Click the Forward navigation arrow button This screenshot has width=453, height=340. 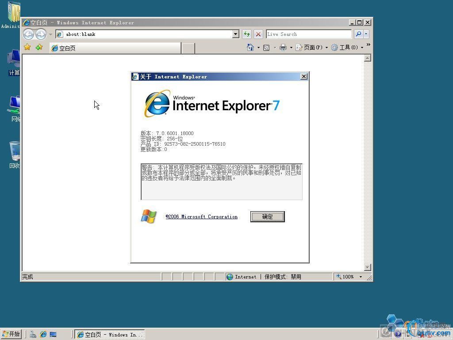tap(41, 35)
